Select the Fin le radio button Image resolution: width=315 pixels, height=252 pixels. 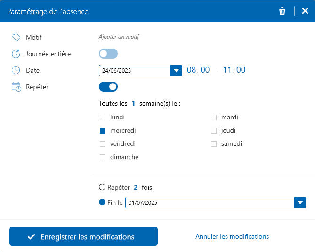(102, 202)
